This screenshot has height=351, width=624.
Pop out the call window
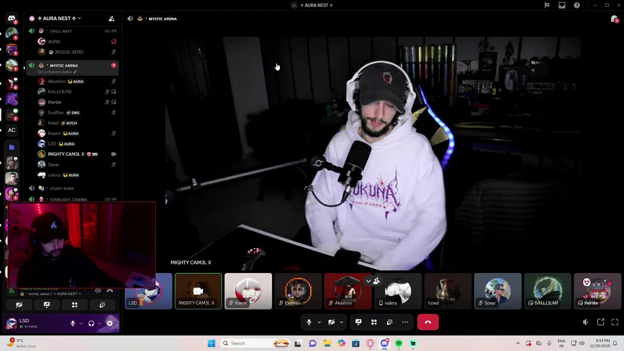[x=601, y=322]
